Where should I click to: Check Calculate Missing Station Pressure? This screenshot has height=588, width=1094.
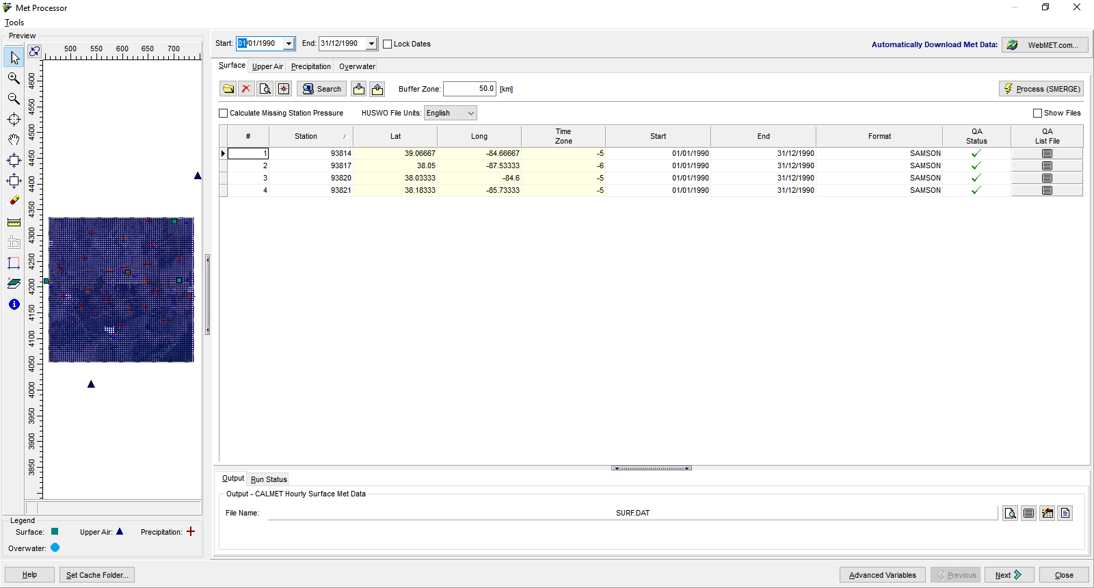[x=224, y=113]
